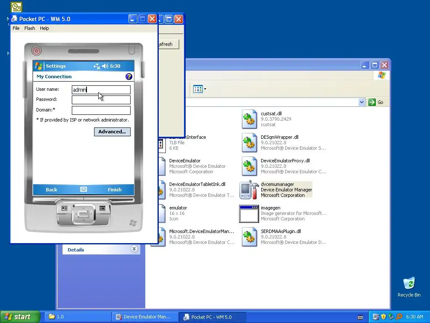Screen dimensions: 430x323
Task: Select the DeviceEmulatorProxy.dll file icon
Action: 249,166
